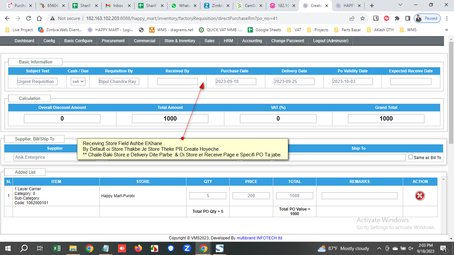Open the browser Extensions puzzle icon
This screenshot has width=454, height=255.
pyautogui.click(x=397, y=19)
